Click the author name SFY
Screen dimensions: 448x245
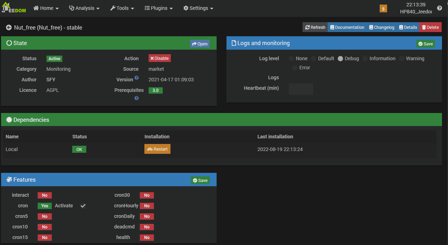coord(51,80)
